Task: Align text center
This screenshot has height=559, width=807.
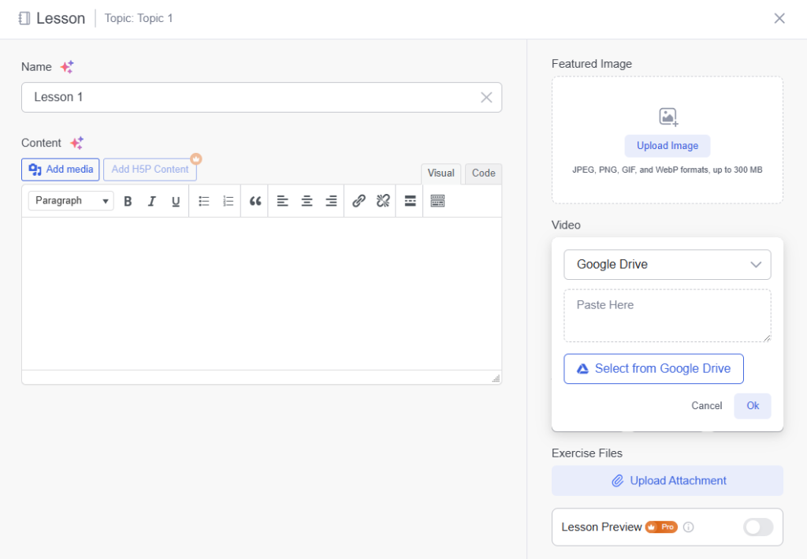Action: pos(307,201)
